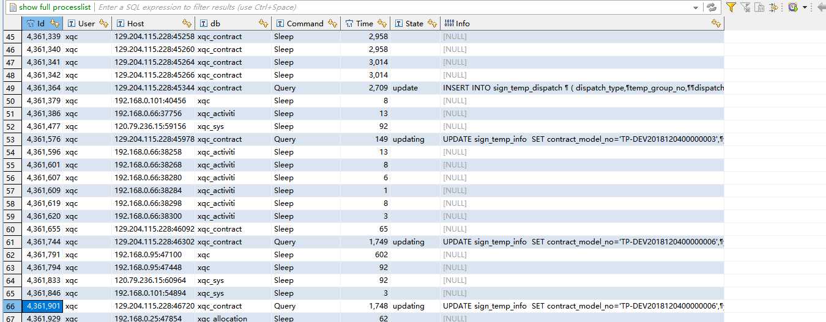Click the remove filters funnel icon
The image size is (826, 322).
(x=745, y=7)
